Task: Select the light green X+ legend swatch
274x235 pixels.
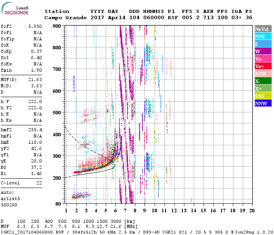Action: 263,89
